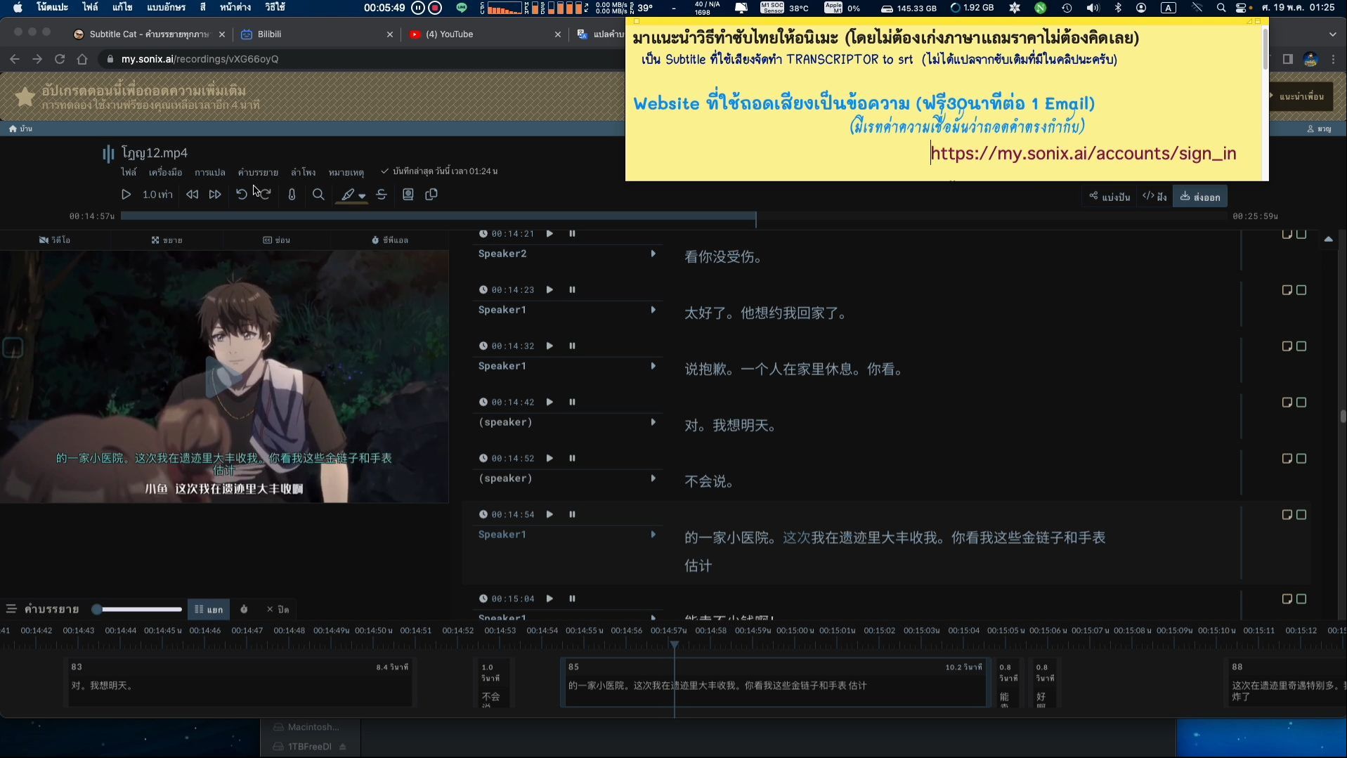
Task: Click the ส่งออก export button
Action: pos(1200,197)
